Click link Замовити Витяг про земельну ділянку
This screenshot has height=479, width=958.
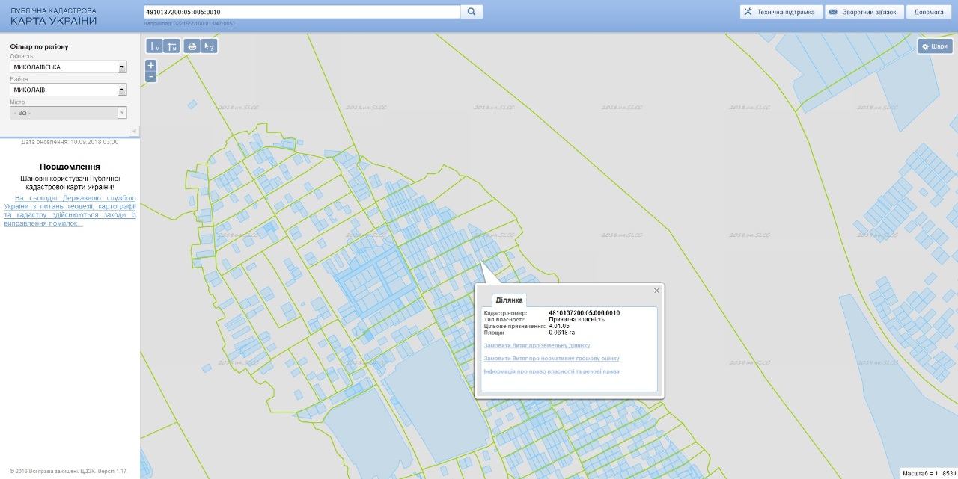coord(537,346)
